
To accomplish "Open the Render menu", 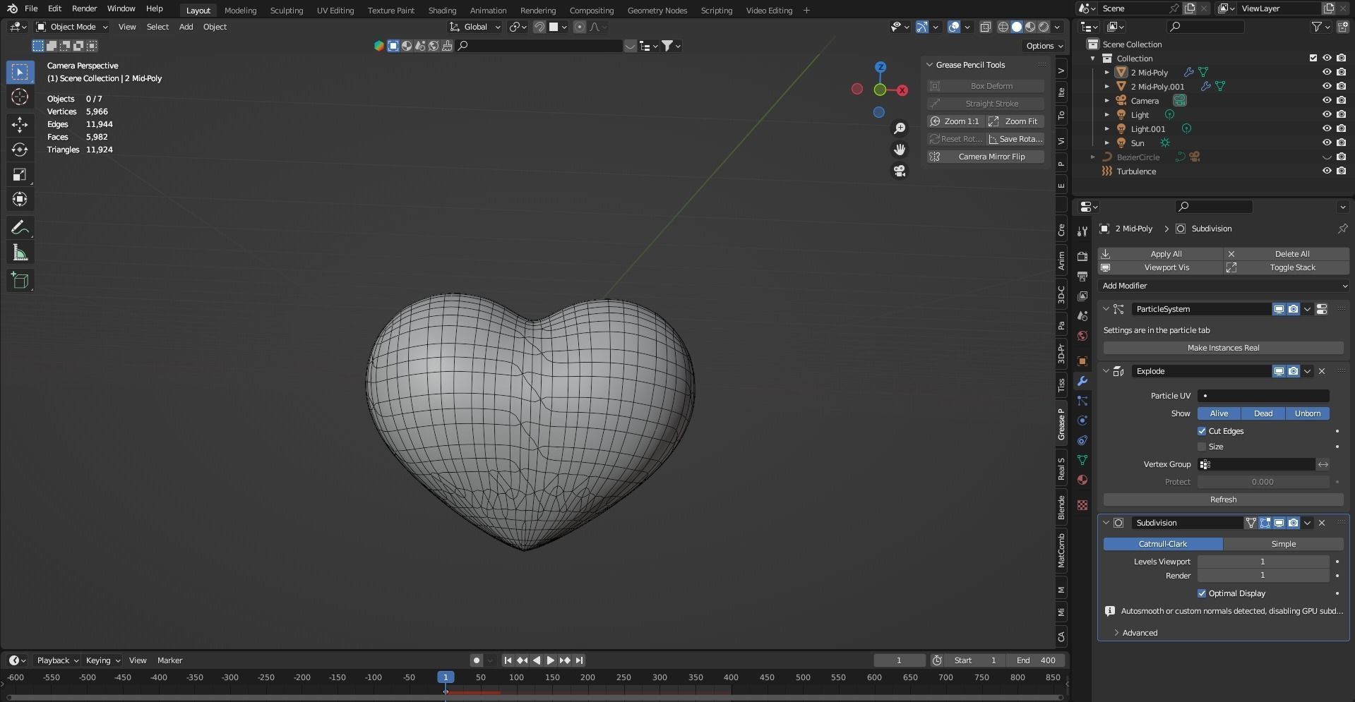I will (84, 8).
